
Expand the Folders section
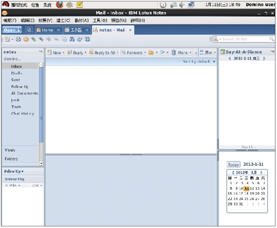[x=11, y=159]
